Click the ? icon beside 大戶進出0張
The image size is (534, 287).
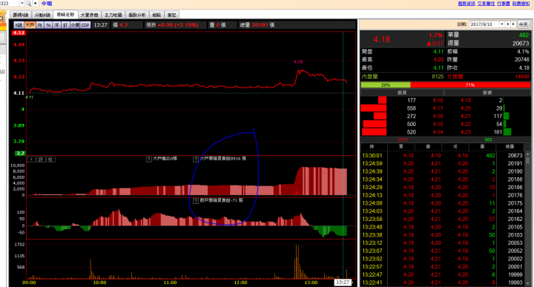point(149,159)
